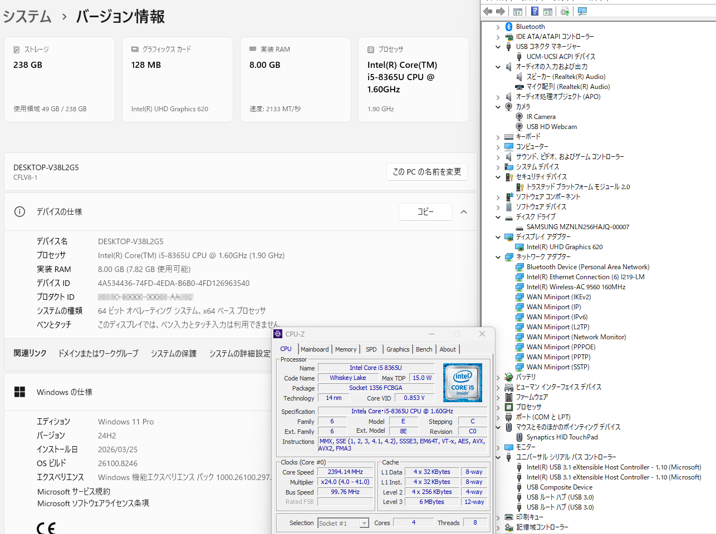Click Scan for hardware changes icon
This screenshot has width=716, height=534.
(x=582, y=11)
